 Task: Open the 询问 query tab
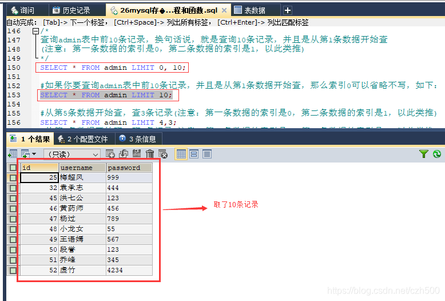(27, 10)
